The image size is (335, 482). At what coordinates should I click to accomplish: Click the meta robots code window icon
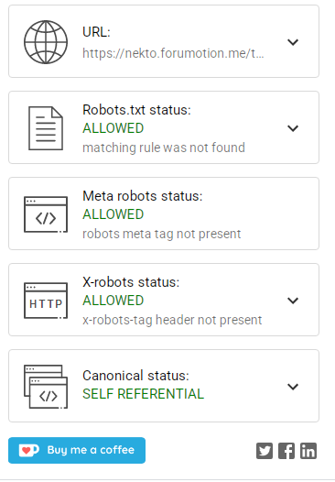(x=46, y=214)
